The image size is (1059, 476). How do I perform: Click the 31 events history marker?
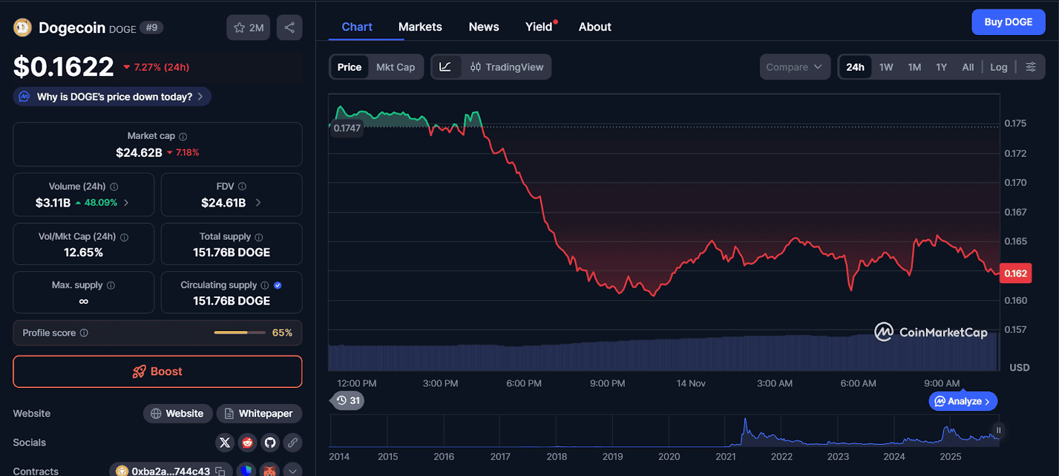coord(347,401)
